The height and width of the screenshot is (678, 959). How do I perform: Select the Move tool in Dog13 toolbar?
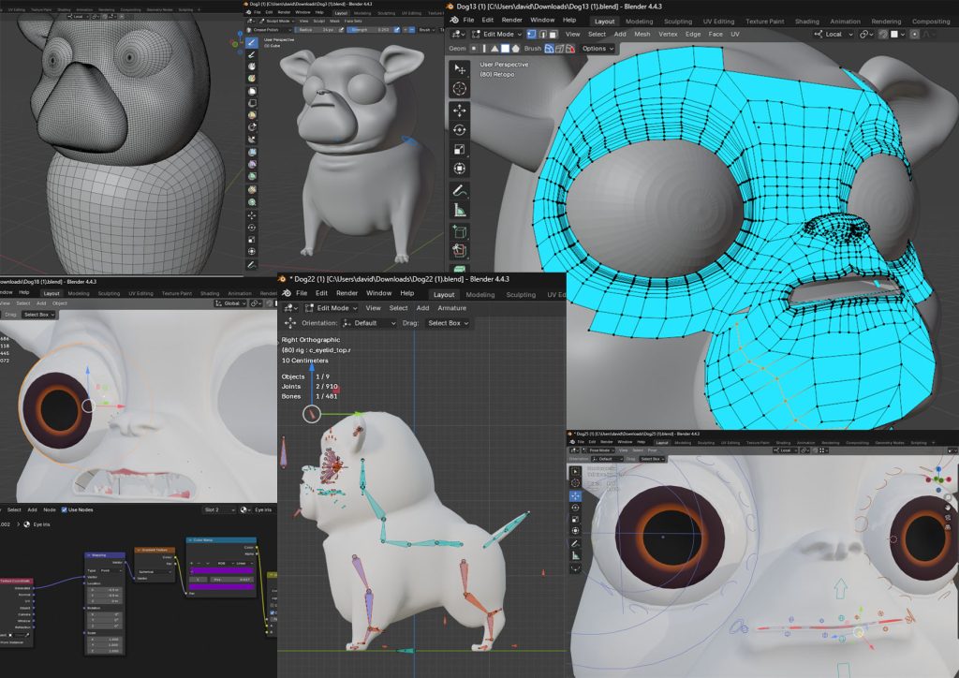click(x=459, y=111)
